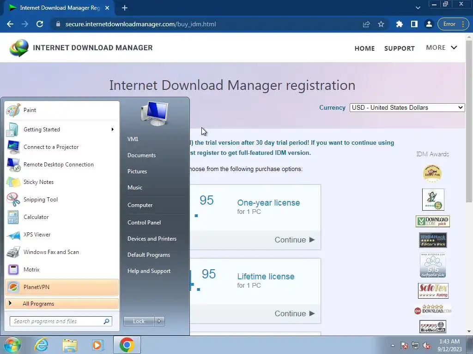
Task: Expand the MORE navigation menu
Action: pos(441,47)
